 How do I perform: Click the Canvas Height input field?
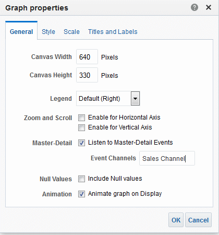click(87, 75)
